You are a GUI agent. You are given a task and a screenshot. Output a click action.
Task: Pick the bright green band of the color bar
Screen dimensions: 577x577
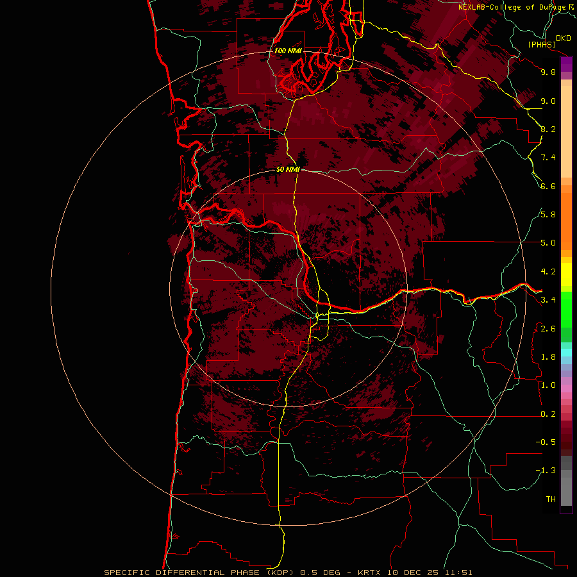[x=566, y=309]
